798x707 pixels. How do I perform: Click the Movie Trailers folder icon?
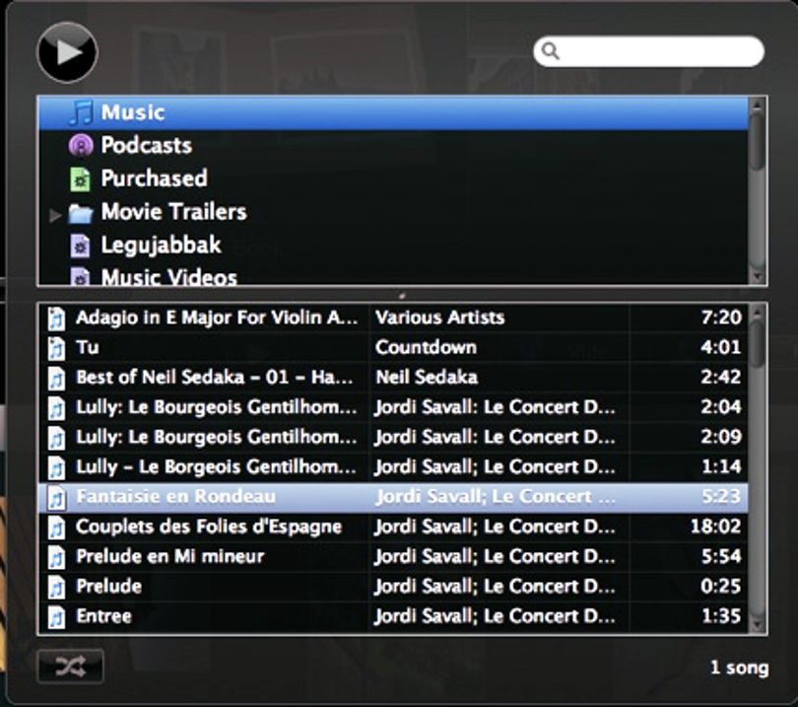click(81, 213)
